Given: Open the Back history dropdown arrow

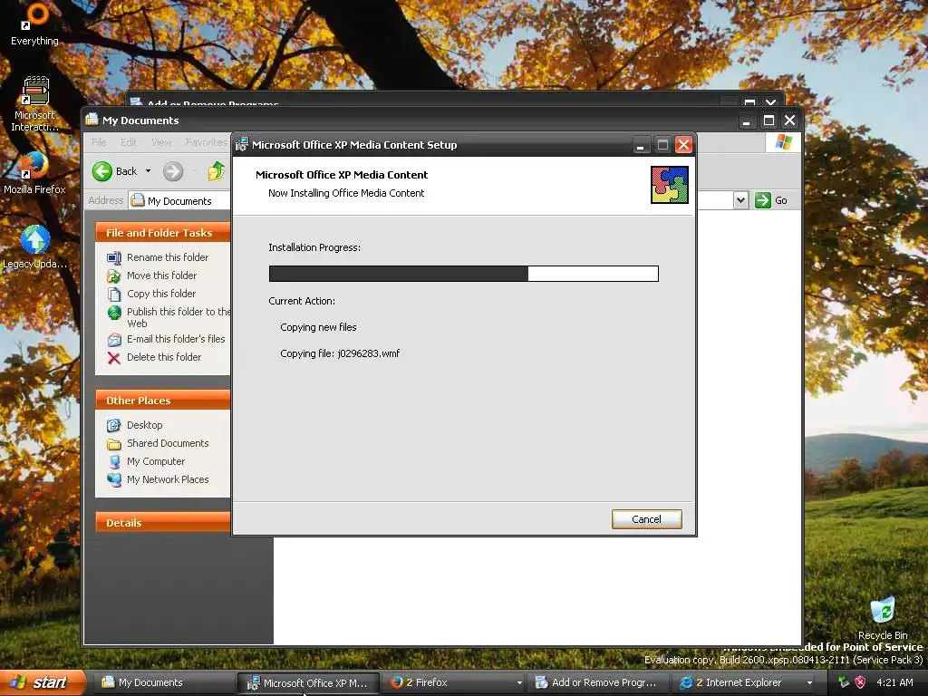Looking at the screenshot, I should coord(148,171).
